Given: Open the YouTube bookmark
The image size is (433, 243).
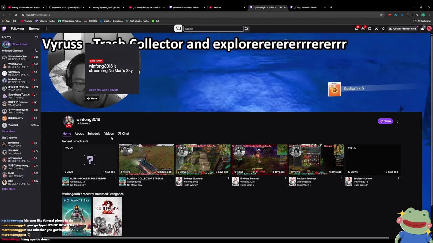Looking at the screenshot, I should point(26,21).
